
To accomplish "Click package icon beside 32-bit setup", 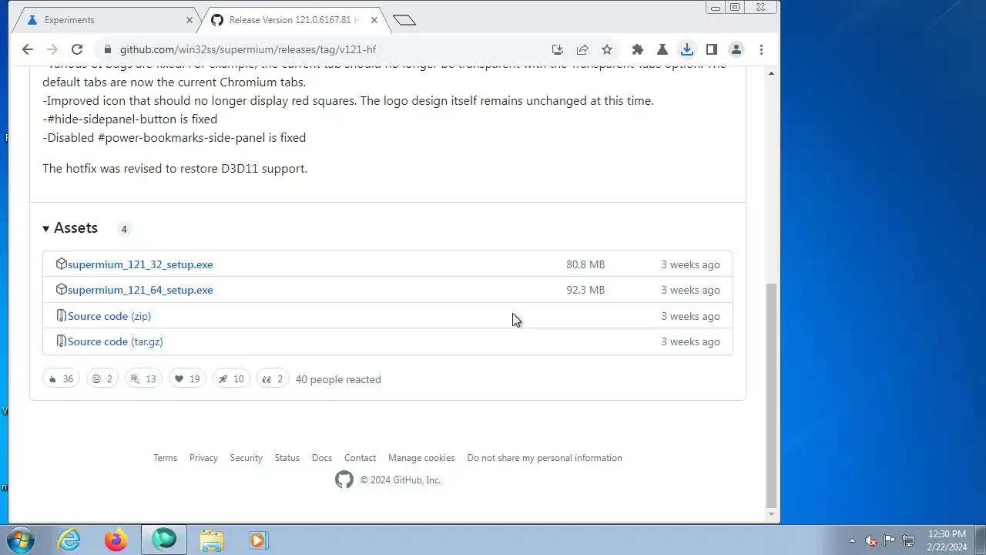I will 62,264.
